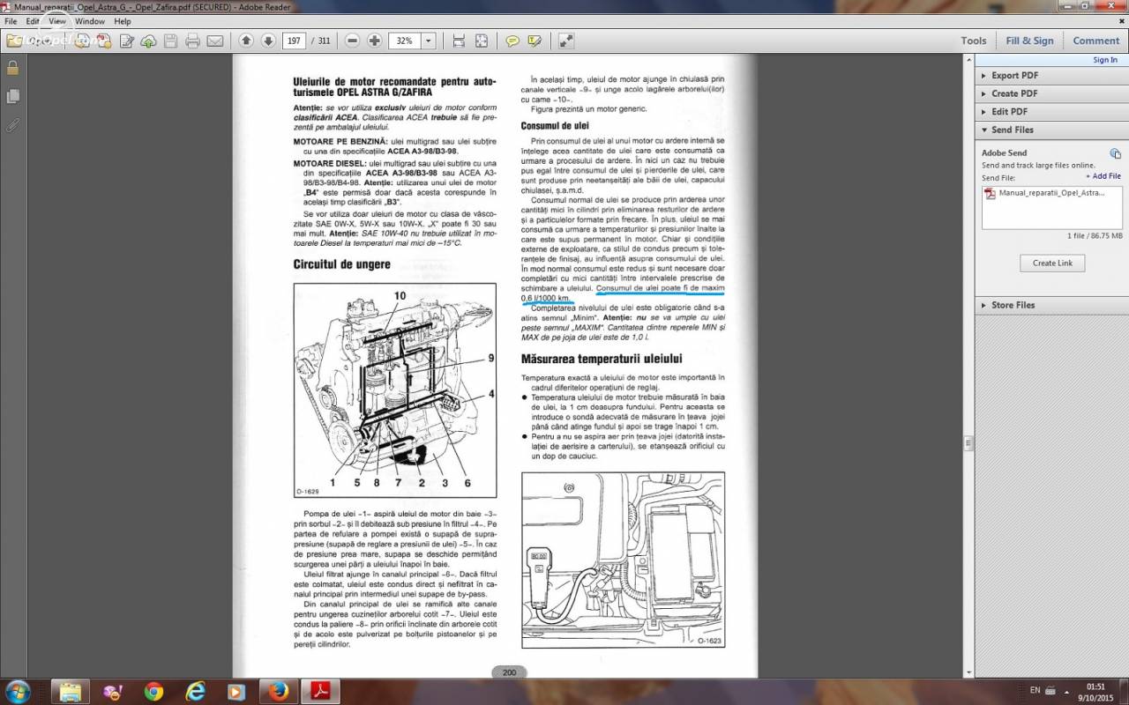Click the Edit/sign document toolbar icon

126,41
